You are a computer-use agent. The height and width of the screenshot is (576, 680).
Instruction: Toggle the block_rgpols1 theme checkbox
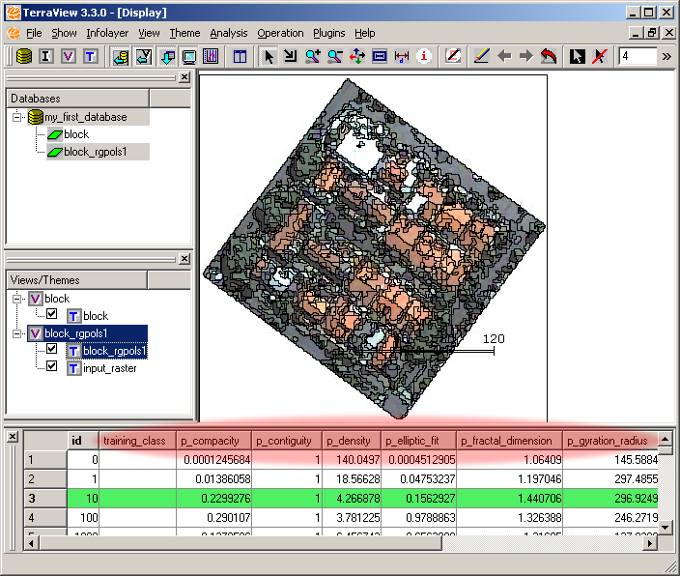(x=52, y=350)
